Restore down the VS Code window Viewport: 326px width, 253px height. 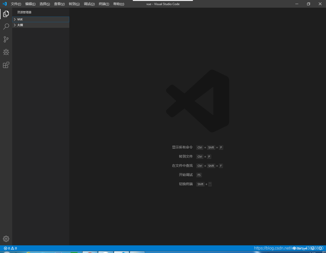pos(308,4)
